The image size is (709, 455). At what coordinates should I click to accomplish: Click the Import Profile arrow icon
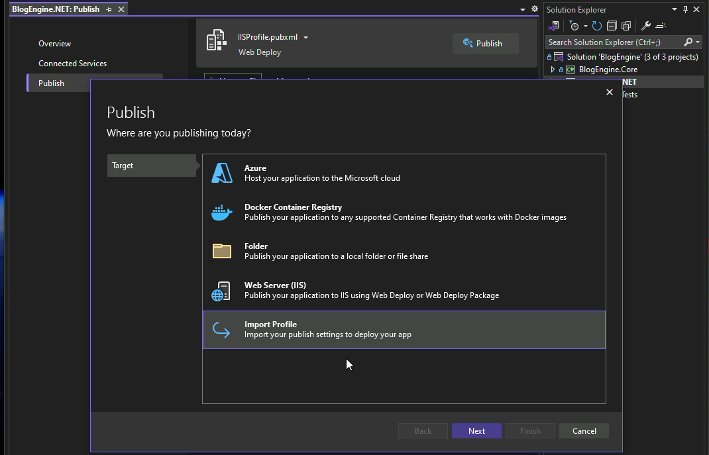(221, 330)
